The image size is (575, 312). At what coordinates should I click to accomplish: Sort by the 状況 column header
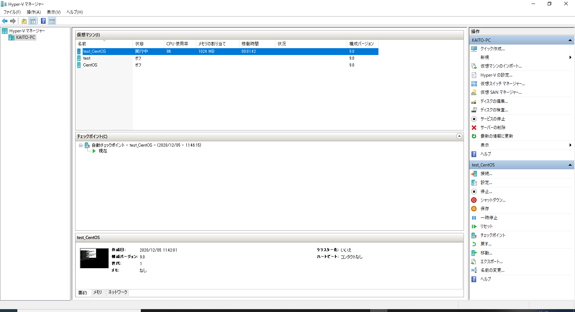point(311,44)
